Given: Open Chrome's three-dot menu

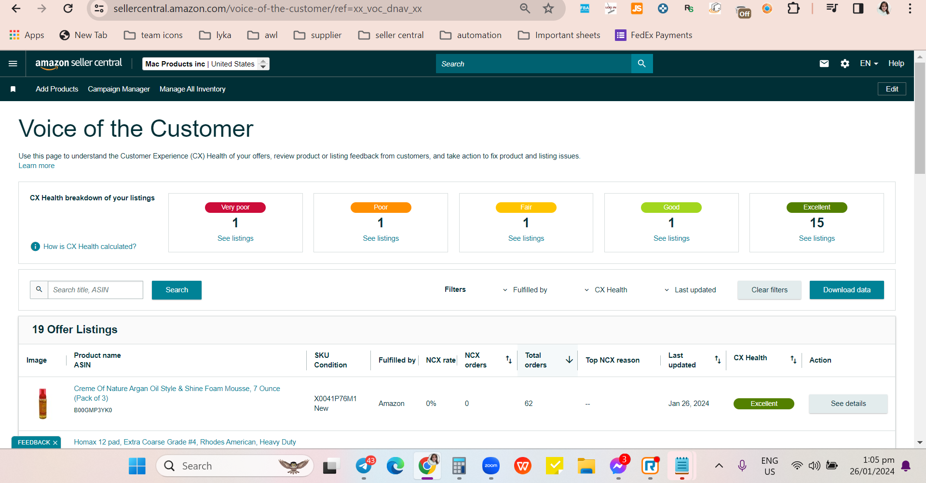Looking at the screenshot, I should coord(910,9).
